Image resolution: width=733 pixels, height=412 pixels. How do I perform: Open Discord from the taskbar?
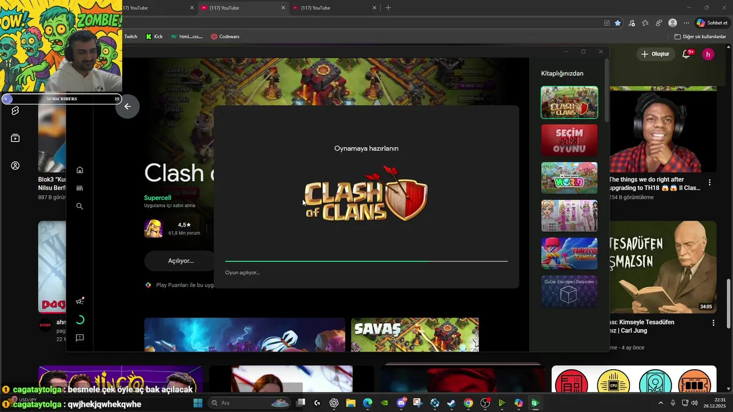click(401, 403)
